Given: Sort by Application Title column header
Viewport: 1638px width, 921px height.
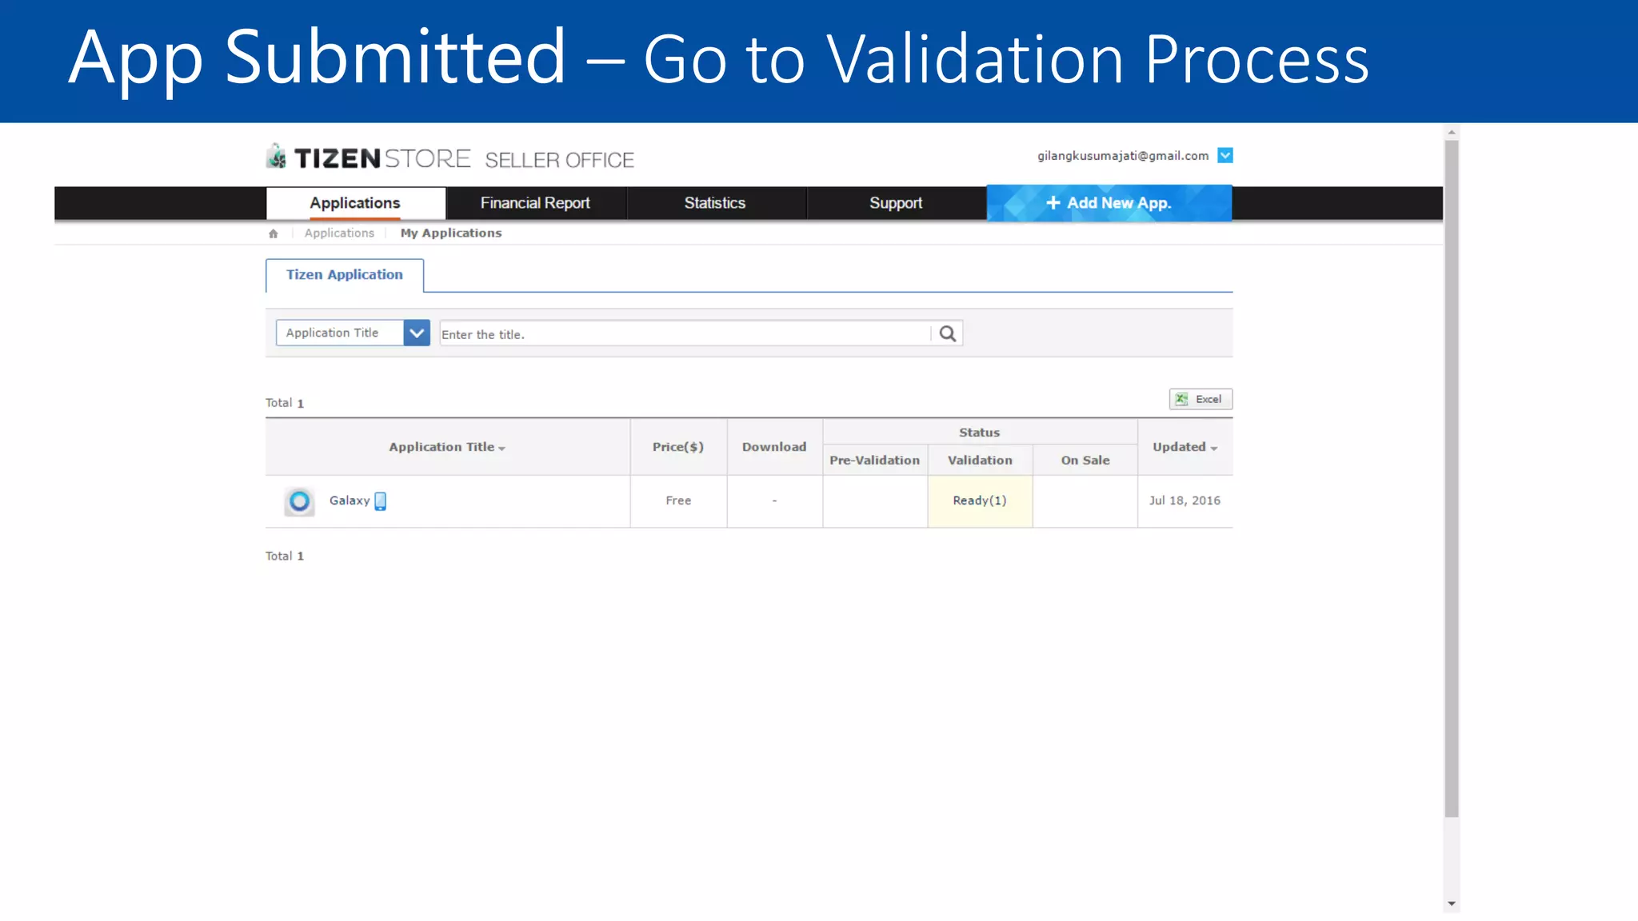Looking at the screenshot, I should (447, 447).
